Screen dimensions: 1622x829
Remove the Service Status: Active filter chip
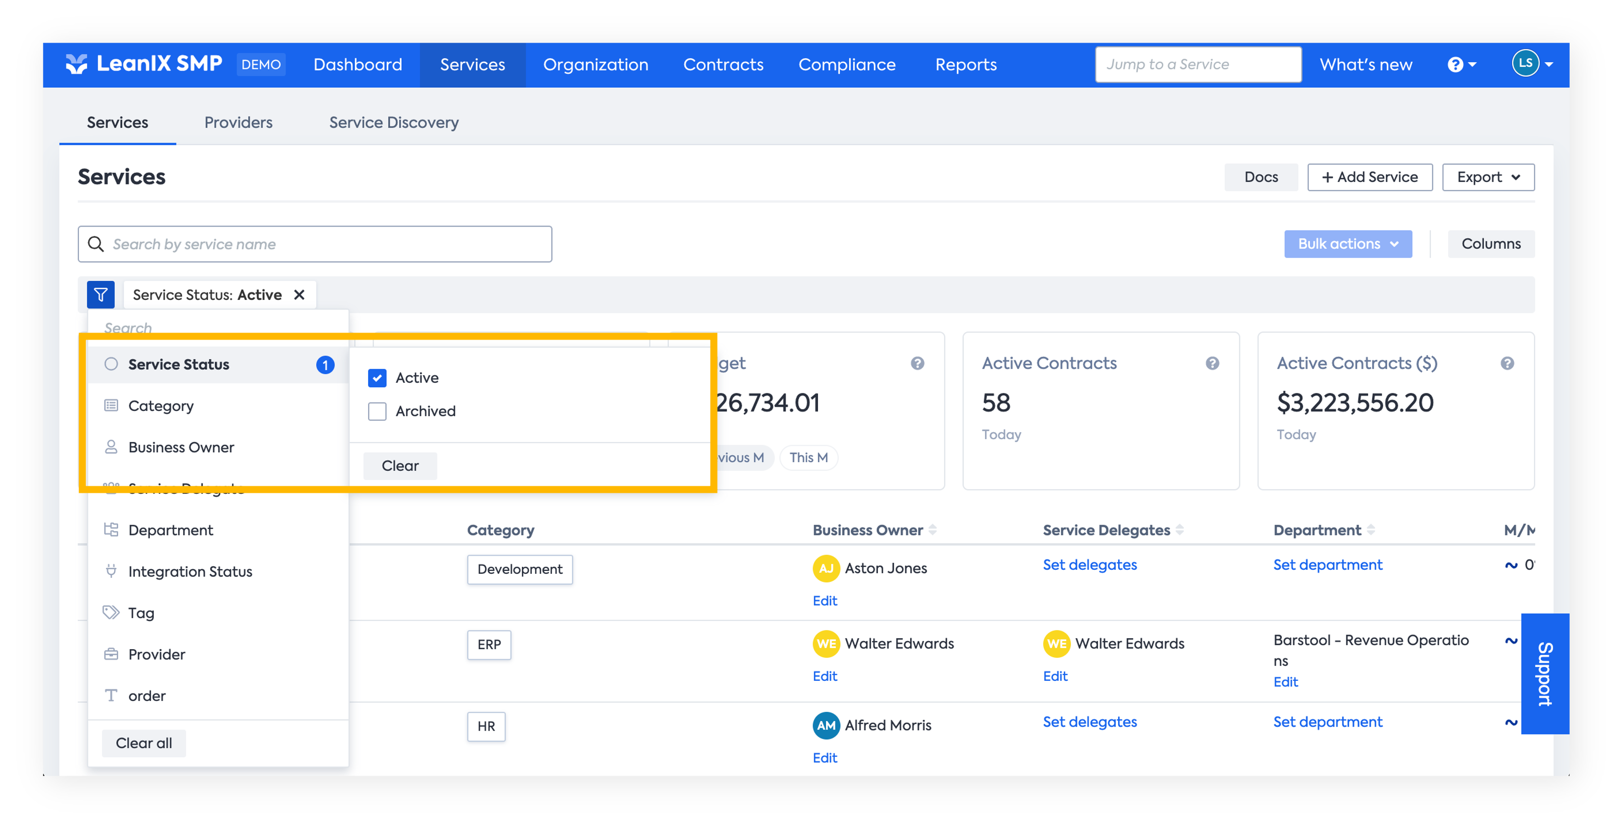300,294
